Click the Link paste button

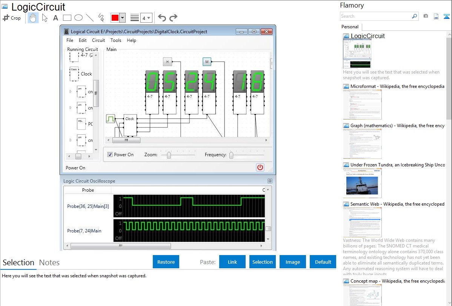[232, 262]
